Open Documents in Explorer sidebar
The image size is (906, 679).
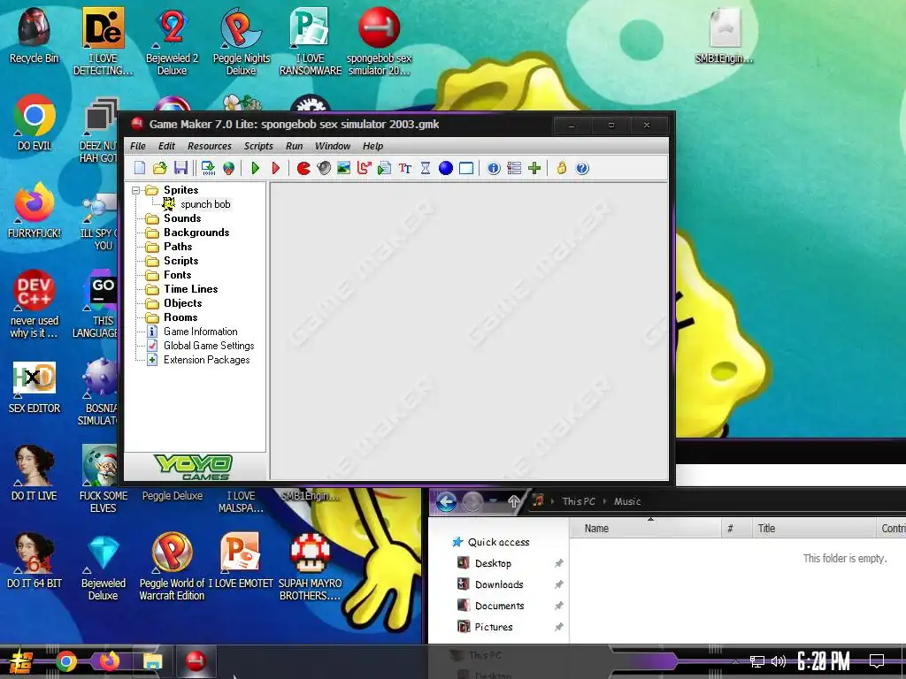pos(499,606)
